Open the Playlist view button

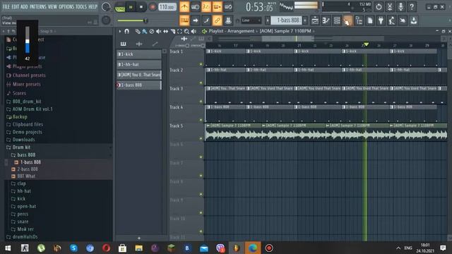click(x=315, y=20)
